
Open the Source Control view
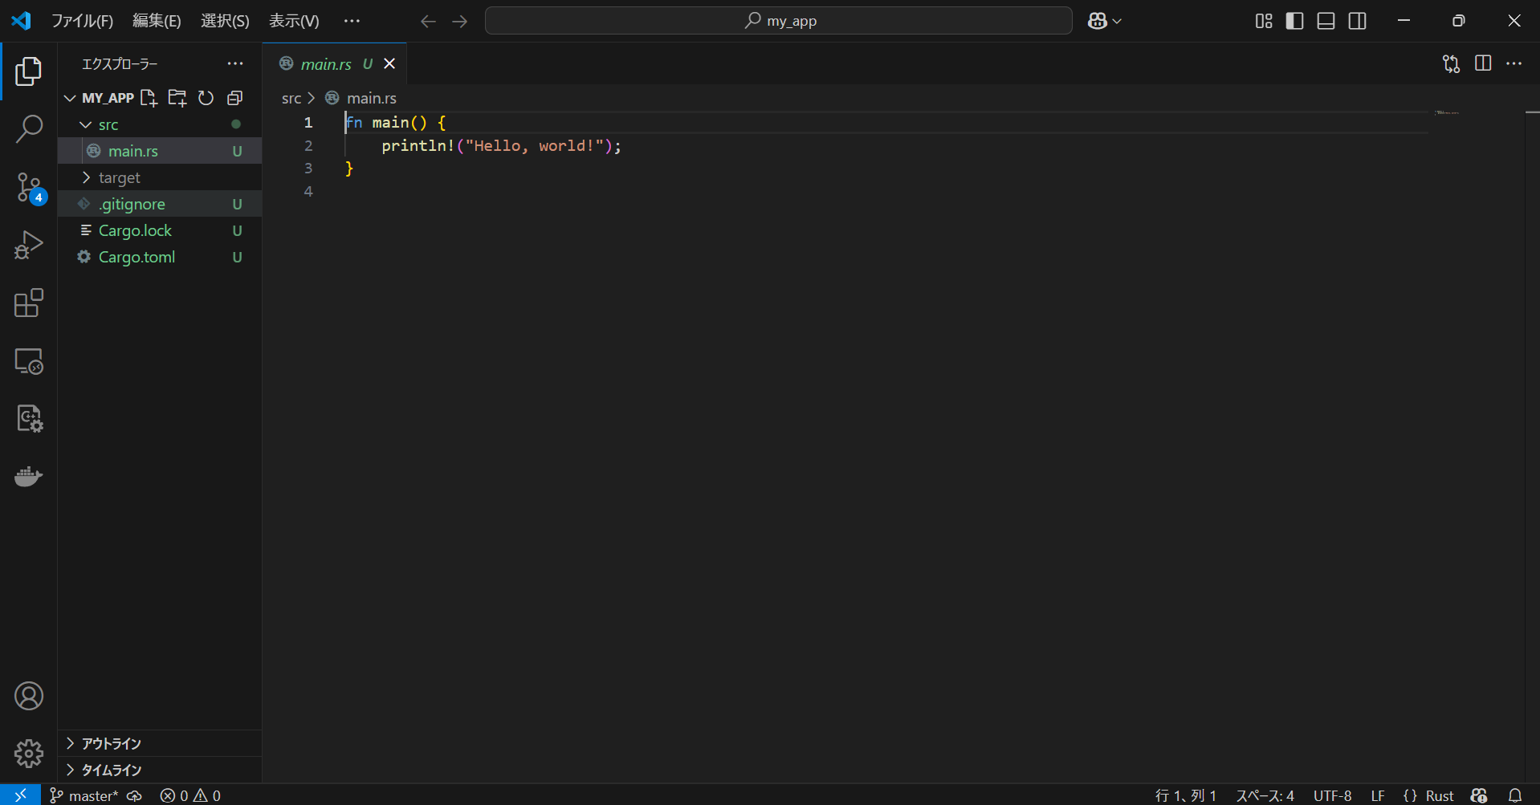tap(29, 188)
